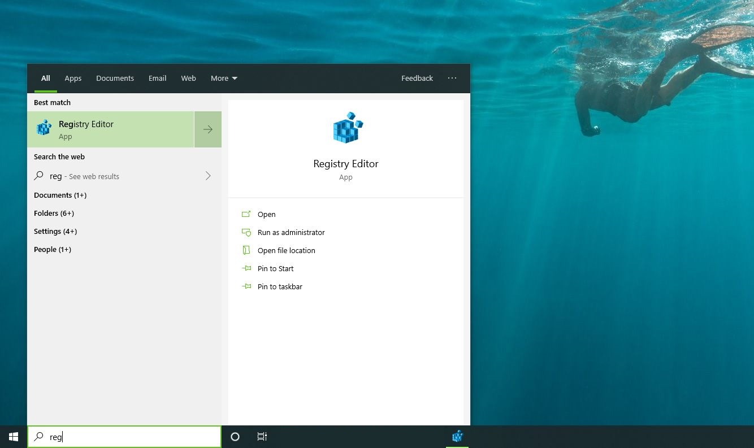754x448 pixels.
Task: Click the Run as administrator shield icon
Action: [246, 232]
